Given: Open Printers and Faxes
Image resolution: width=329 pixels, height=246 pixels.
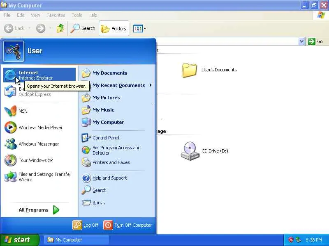Looking at the screenshot, I should (x=117, y=162).
